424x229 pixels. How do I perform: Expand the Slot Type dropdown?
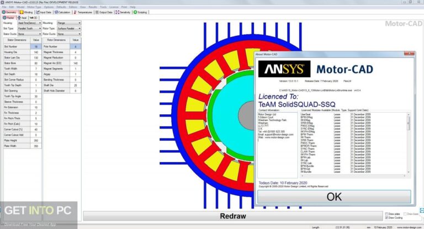point(29,28)
